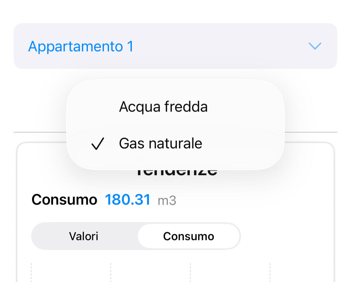The image size is (351, 282).
Task: Click the grey m3 unit label
Action: (167, 201)
